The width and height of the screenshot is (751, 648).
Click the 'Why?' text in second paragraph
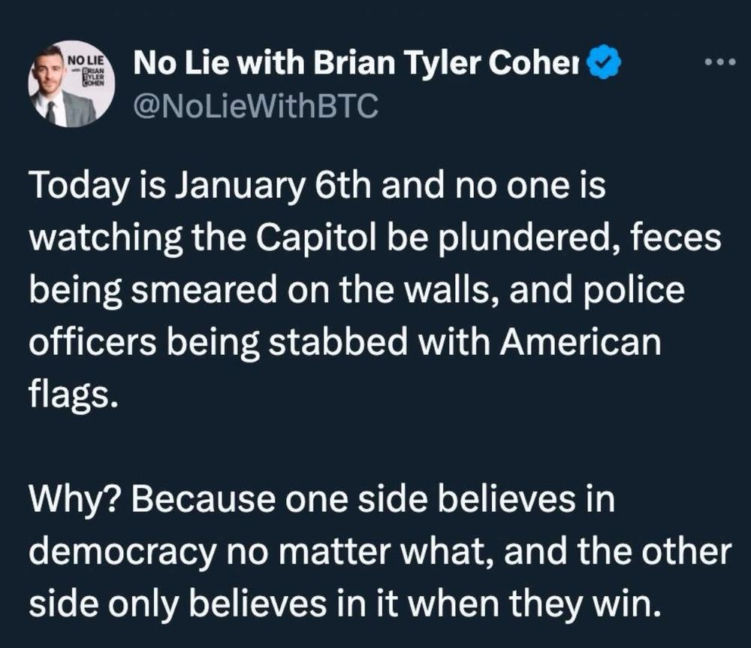72,500
